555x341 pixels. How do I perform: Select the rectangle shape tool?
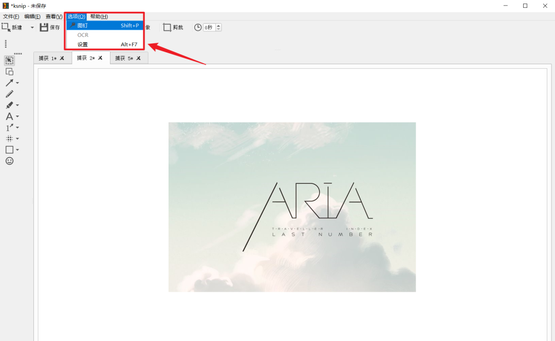(x=10, y=149)
